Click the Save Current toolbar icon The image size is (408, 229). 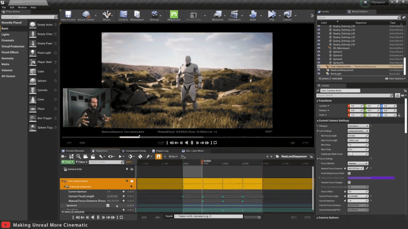(x=68, y=15)
